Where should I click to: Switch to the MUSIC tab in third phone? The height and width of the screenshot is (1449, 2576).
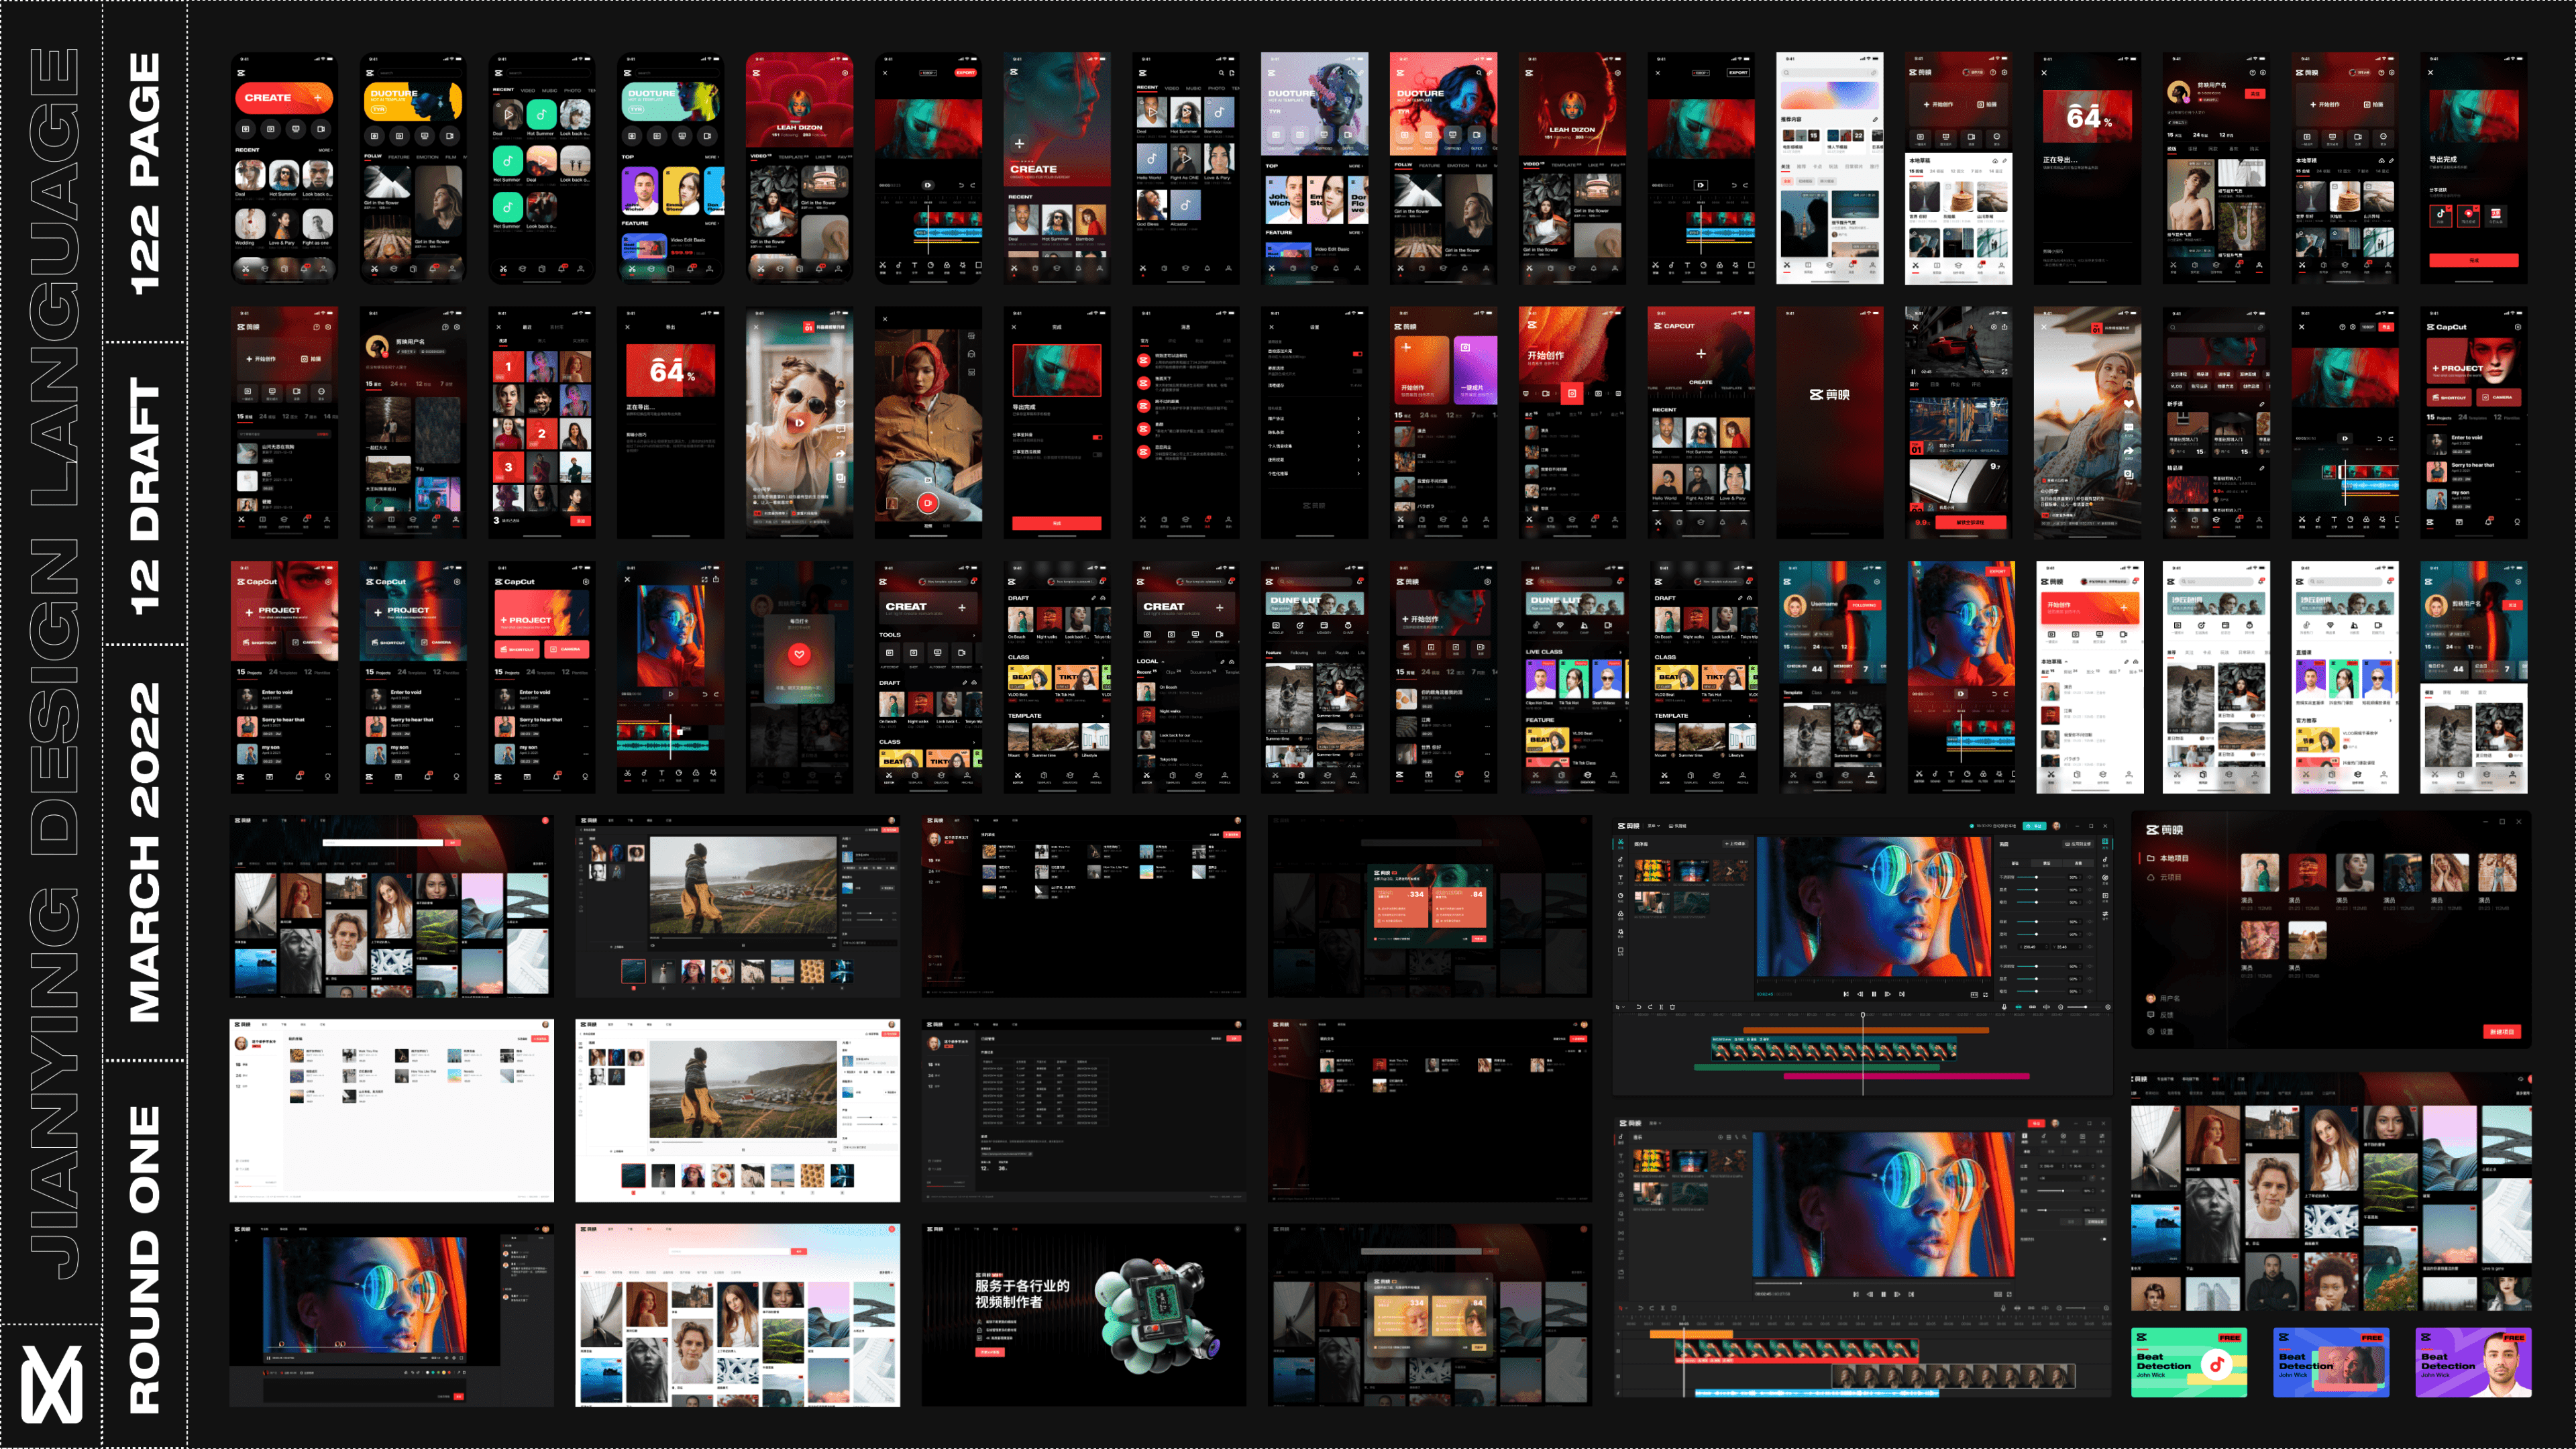[549, 90]
